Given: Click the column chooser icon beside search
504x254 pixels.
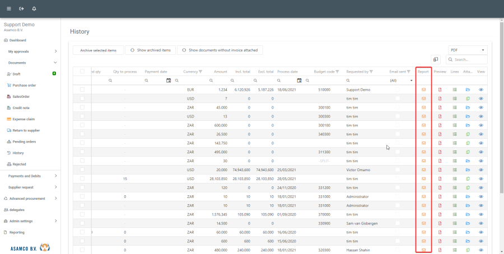Looking at the screenshot, I should pos(436,59).
